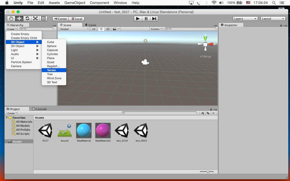Adjust the asset icon size slider
Image resolution: width=290 pixels, height=181 pixels.
208,172
